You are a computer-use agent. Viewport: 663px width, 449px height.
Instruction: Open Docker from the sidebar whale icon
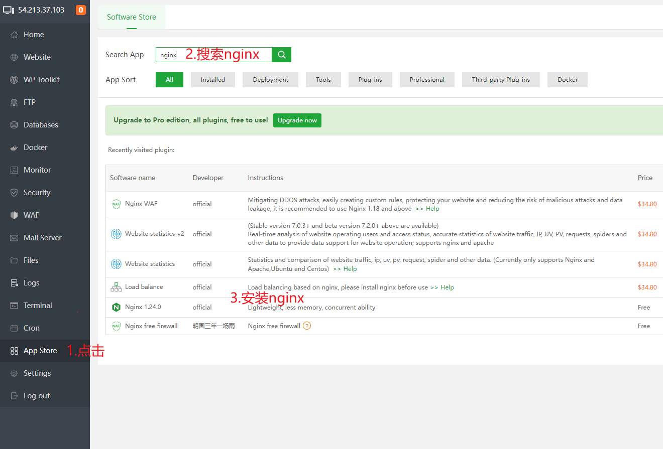[14, 147]
